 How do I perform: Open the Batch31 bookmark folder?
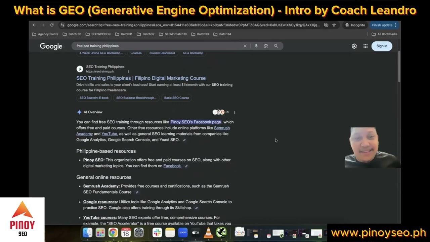click(124, 34)
